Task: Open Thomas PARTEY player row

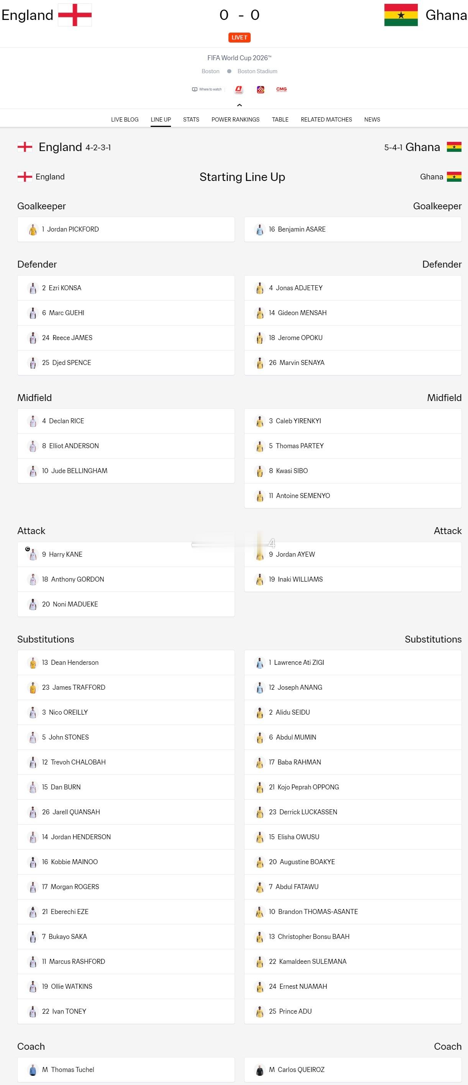Action: coord(353,446)
